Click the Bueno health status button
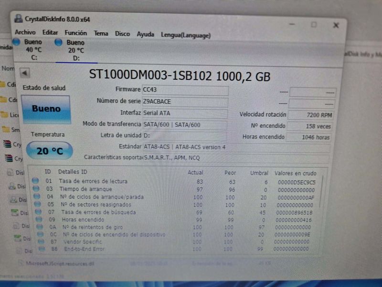382x287 pixels. pyautogui.click(x=46, y=109)
